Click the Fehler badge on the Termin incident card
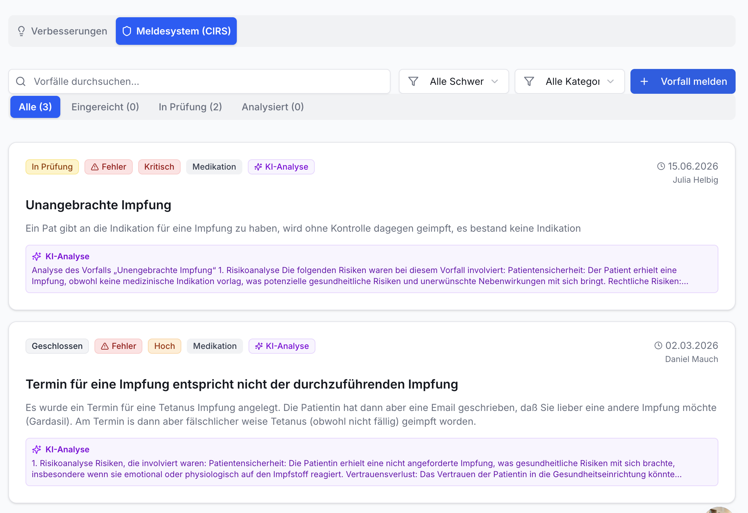This screenshot has width=748, height=513. (x=118, y=346)
